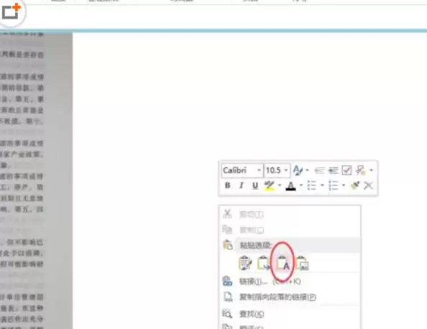Click the increase indent icon
Screen dimensions: 427x329
[333, 170]
